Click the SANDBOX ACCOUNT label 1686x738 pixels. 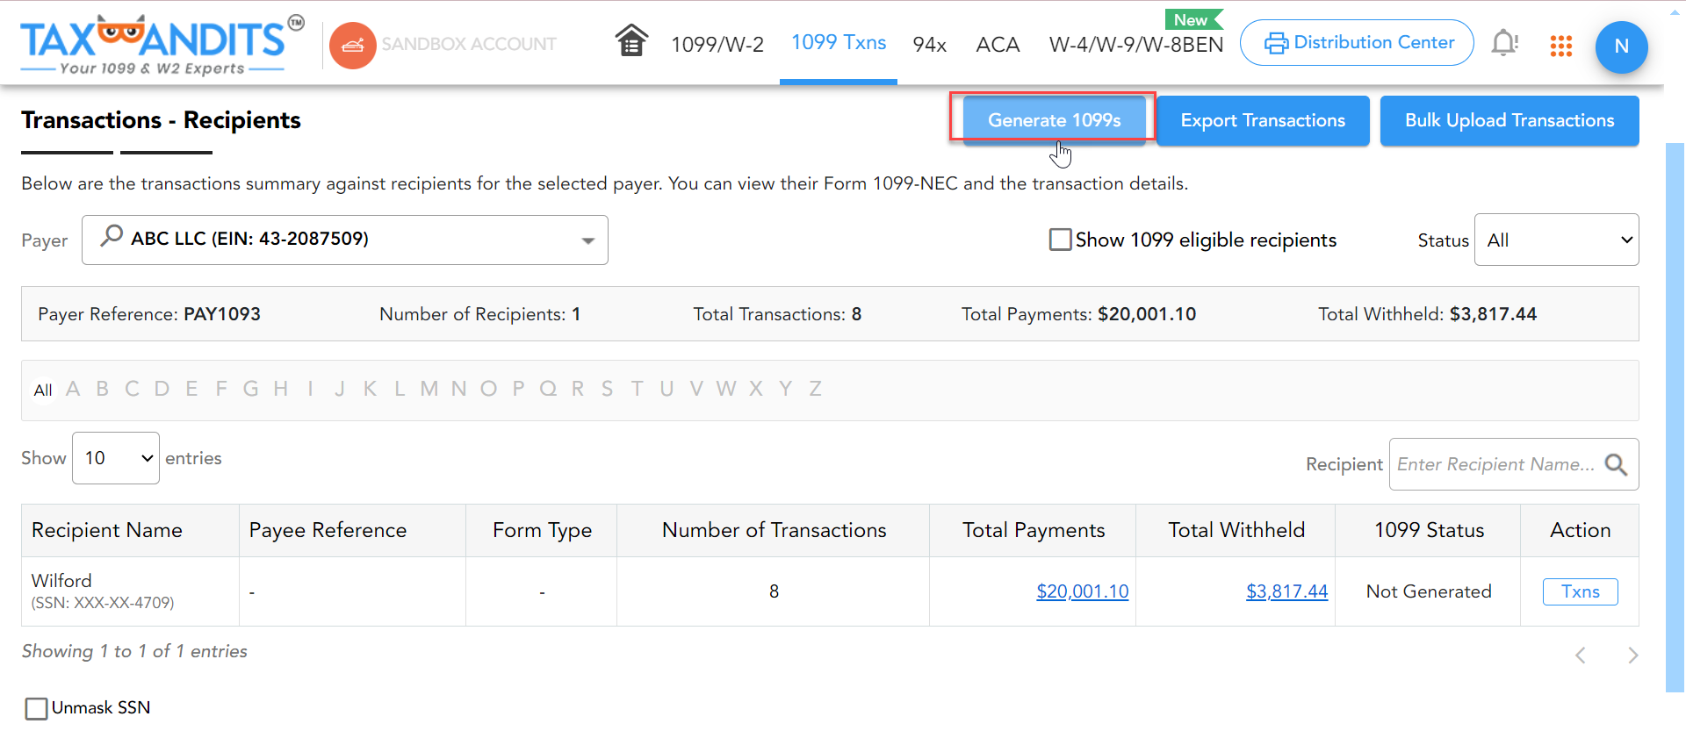coord(469,44)
